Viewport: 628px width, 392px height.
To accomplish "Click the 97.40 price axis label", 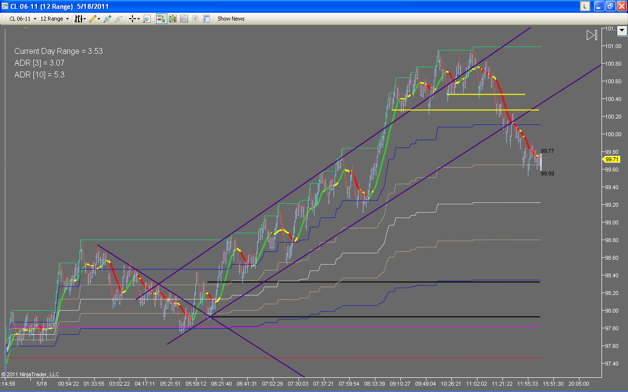I will click(612, 364).
